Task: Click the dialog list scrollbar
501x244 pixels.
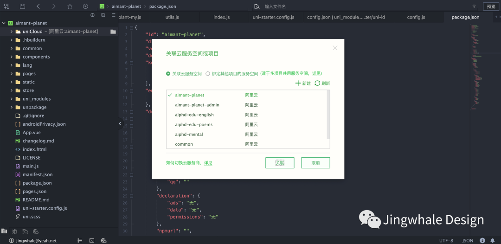Action: click(328, 115)
